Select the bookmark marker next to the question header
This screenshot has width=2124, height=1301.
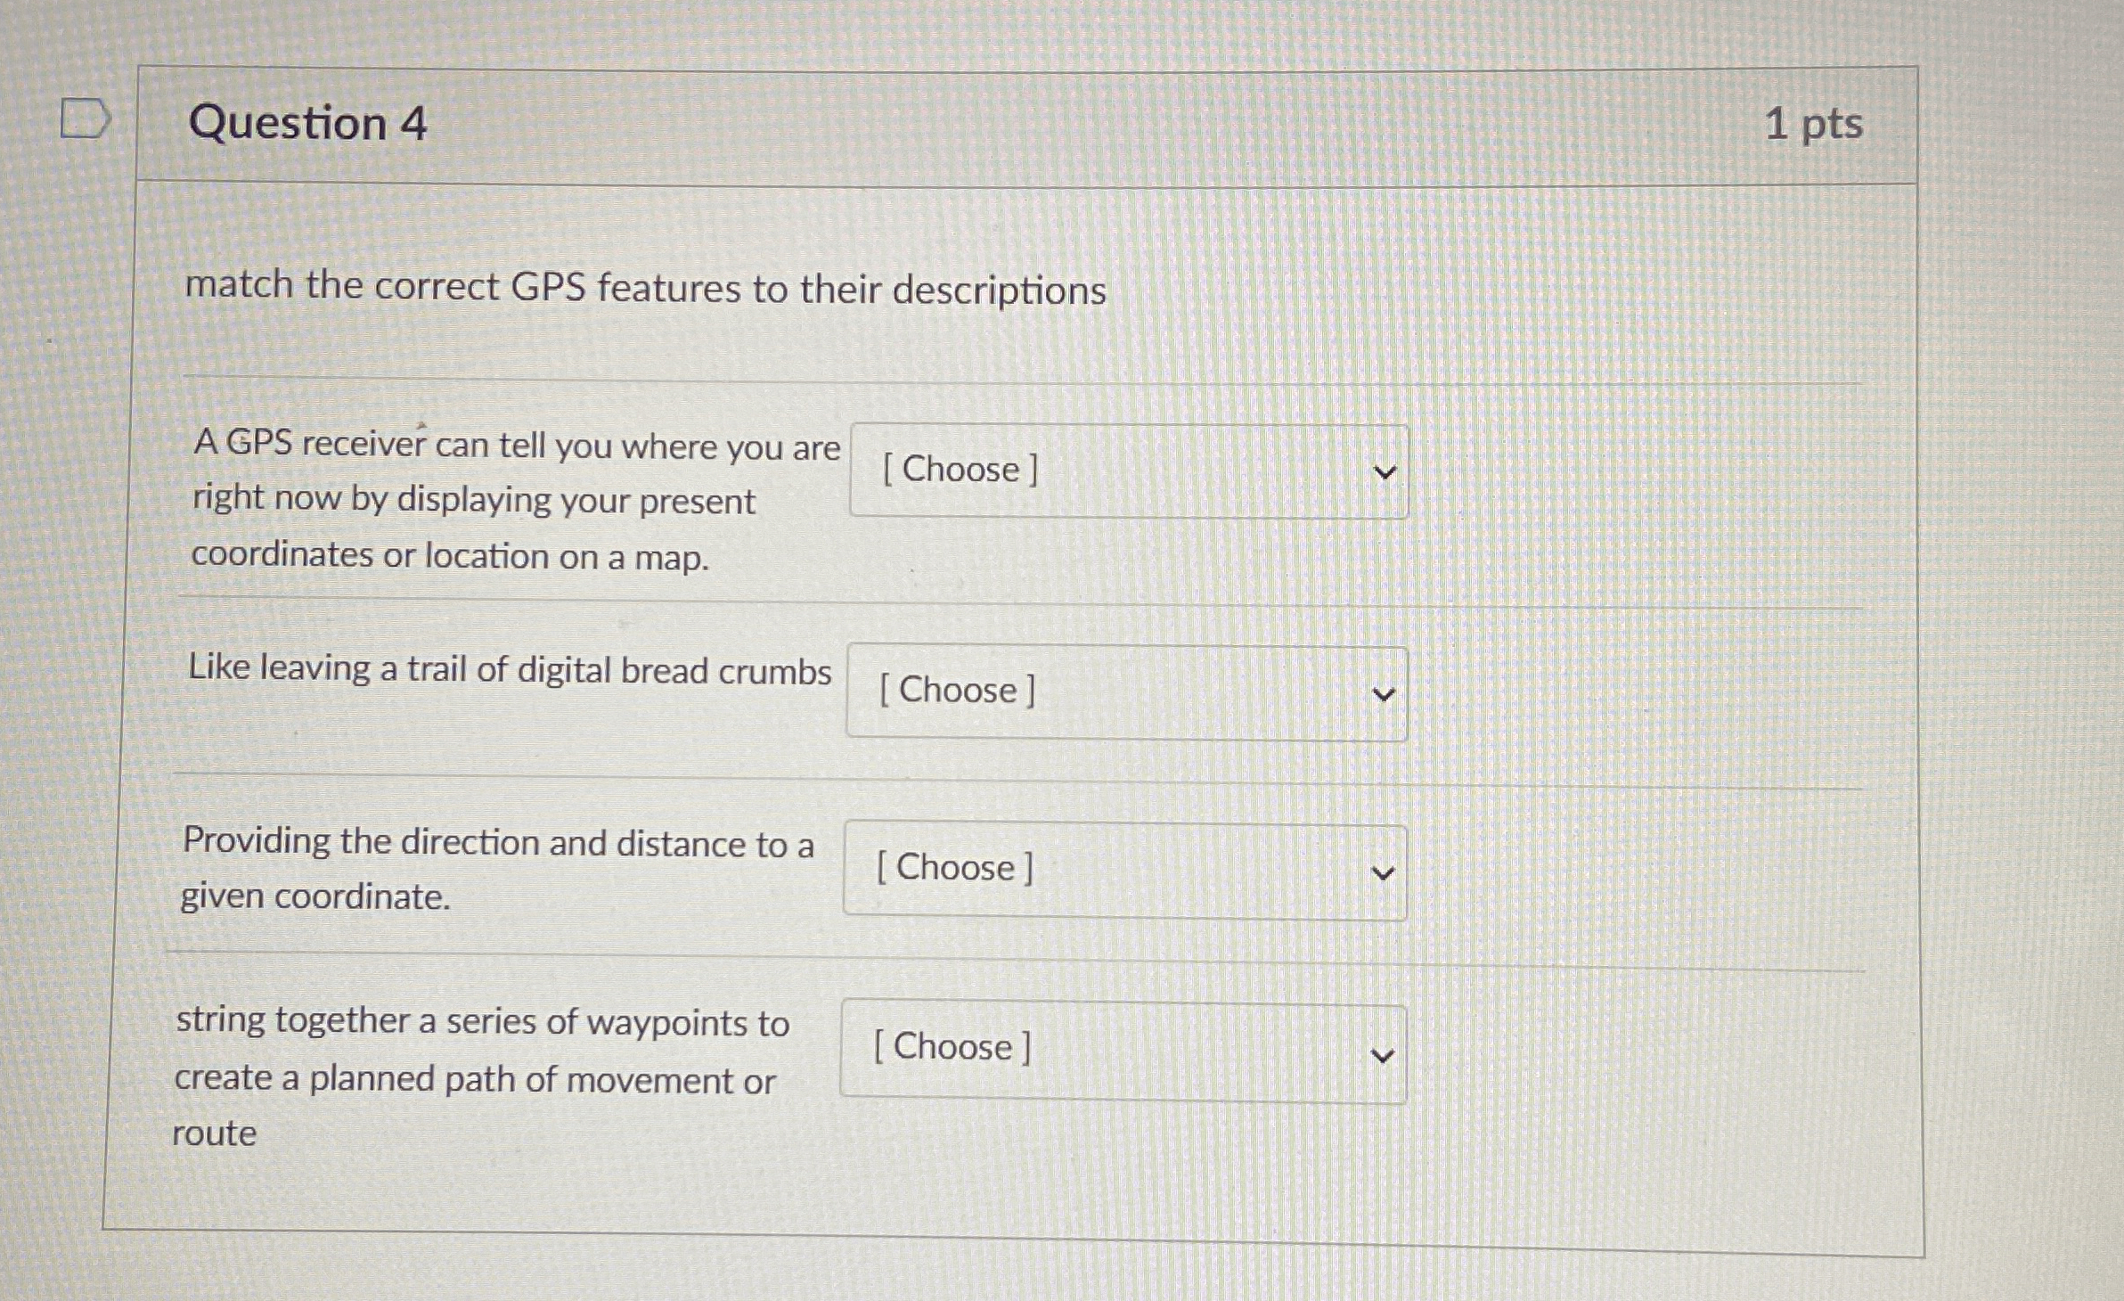pos(86,119)
